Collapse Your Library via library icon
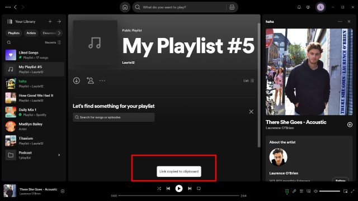Screen dimensions: 358x201 pyautogui.click(x=10, y=21)
